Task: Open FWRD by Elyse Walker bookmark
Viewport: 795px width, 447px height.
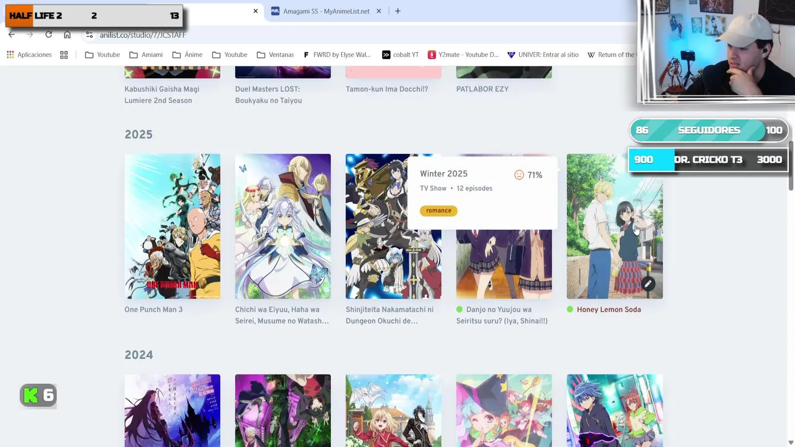Action: [x=337, y=55]
